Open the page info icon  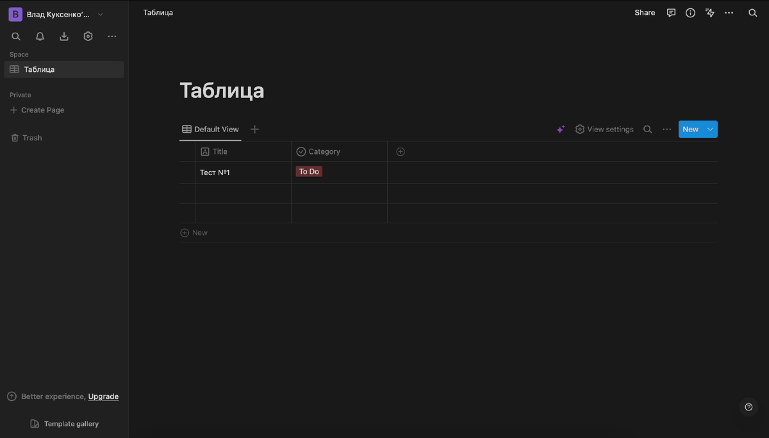click(x=690, y=12)
